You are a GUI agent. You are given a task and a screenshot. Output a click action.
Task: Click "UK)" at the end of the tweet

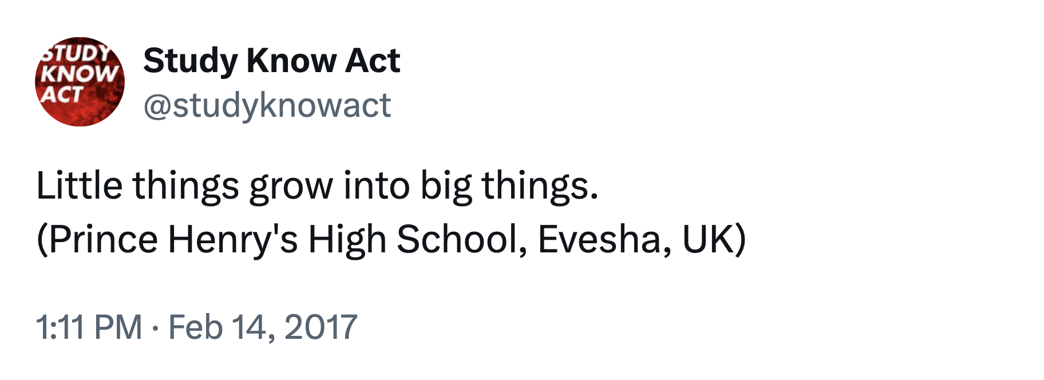tap(714, 239)
